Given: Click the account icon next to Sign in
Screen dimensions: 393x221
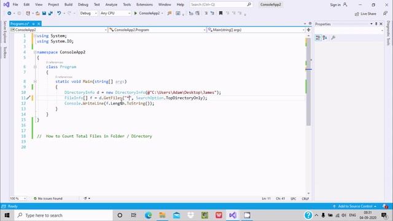Looking at the screenshot, I should pyautogui.click(x=345, y=4).
